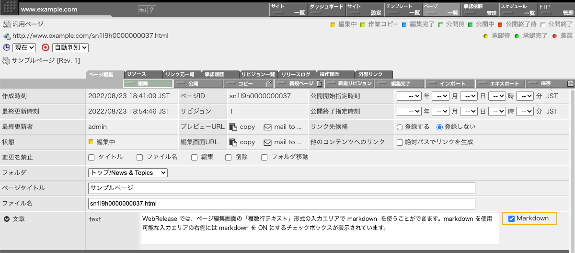Open the リビジョン一覧 tab
This screenshot has height=253, width=575.
click(258, 74)
